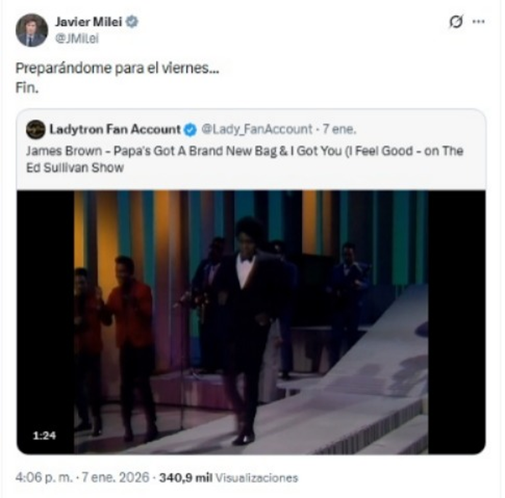
Task: Click the Ladytron Fan Account avatar
Action: 35,129
